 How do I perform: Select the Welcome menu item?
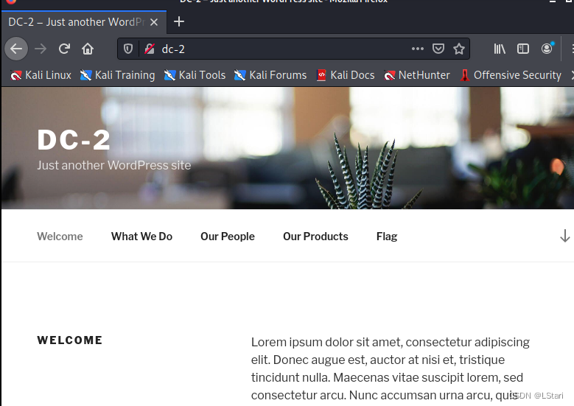pos(60,237)
